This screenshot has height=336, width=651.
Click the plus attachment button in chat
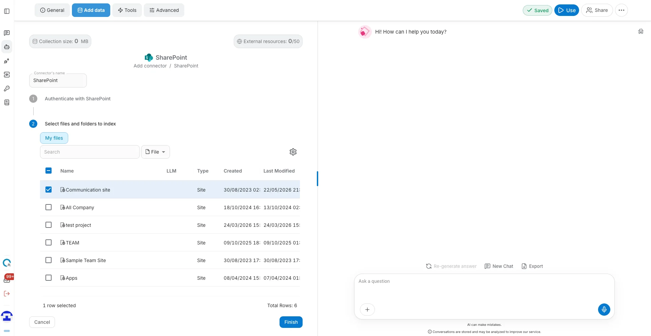pos(367,309)
